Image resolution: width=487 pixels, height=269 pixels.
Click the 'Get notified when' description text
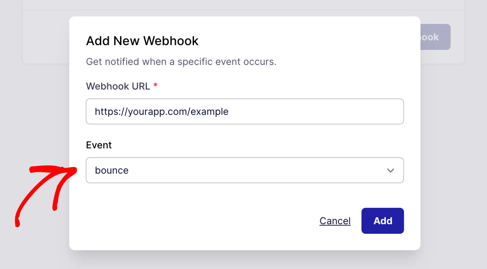(x=181, y=62)
